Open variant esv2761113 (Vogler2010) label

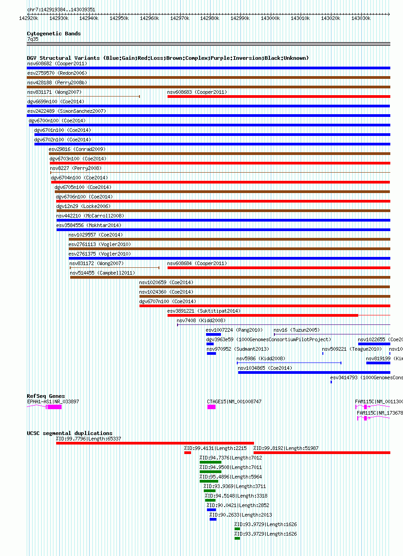pyautogui.click(x=100, y=244)
